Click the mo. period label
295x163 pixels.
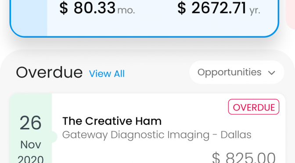(126, 11)
